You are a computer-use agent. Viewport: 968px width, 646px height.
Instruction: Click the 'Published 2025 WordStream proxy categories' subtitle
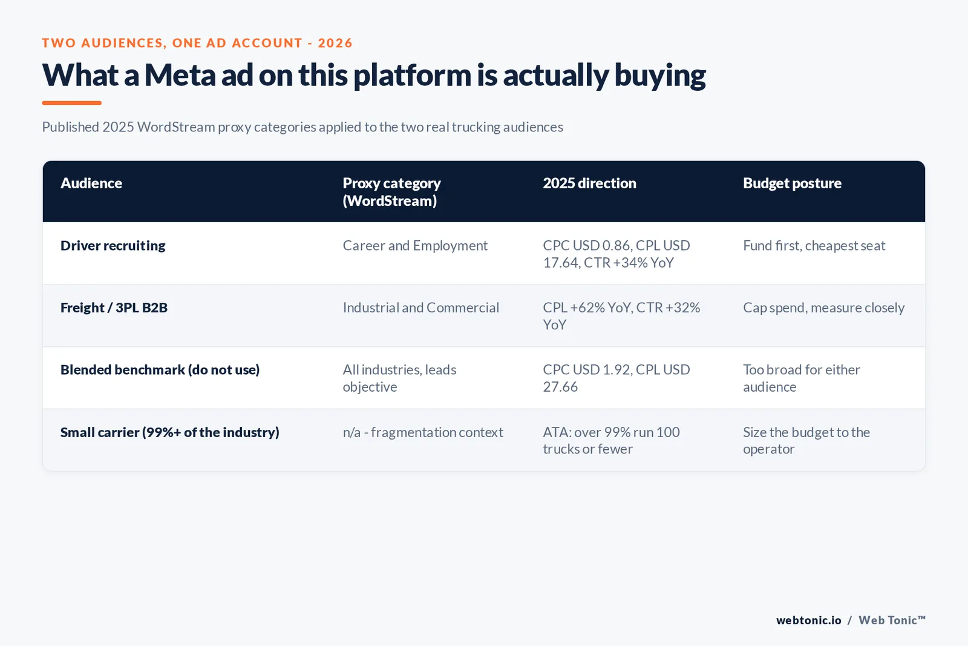point(302,127)
